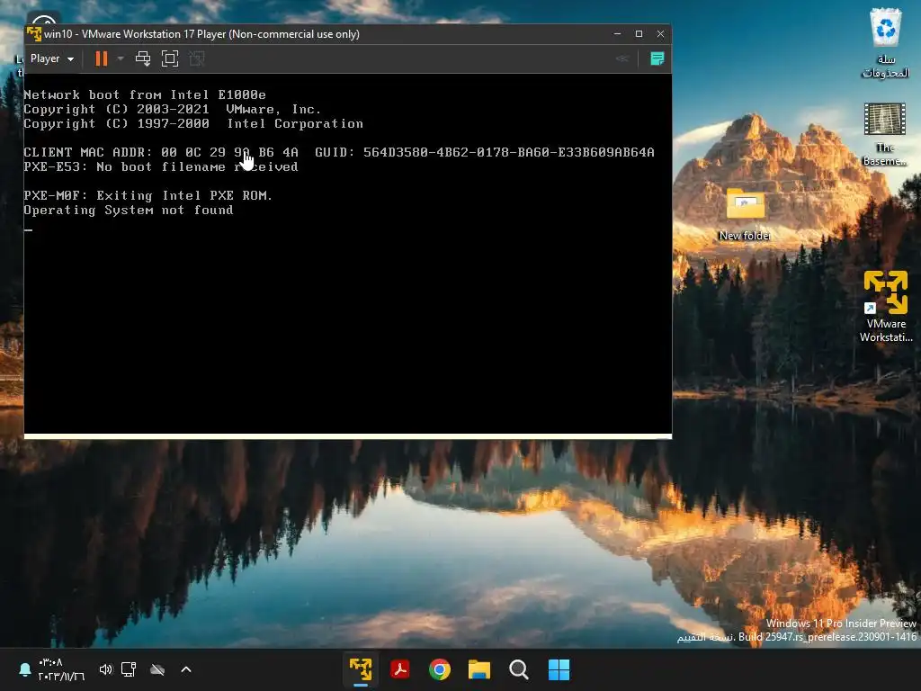This screenshot has width=921, height=691.
Task: Select 'The Basement' video file on desktop
Action: tap(885, 135)
